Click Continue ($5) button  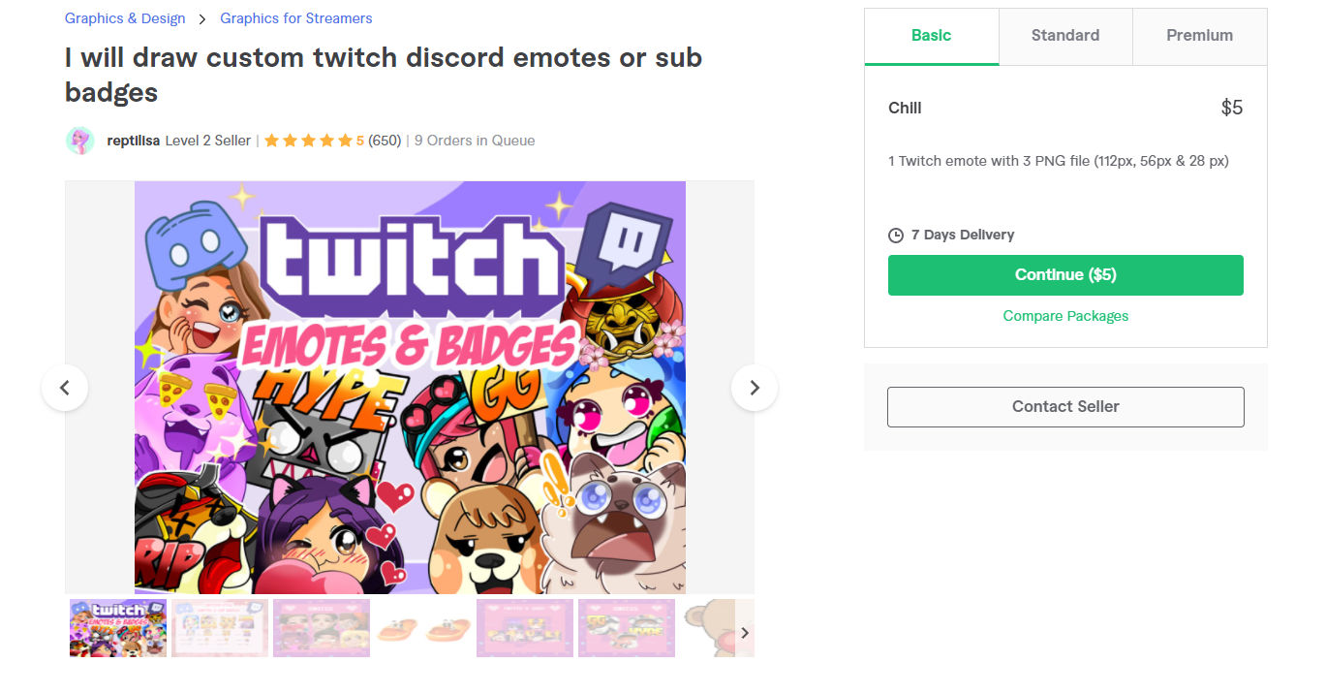[1065, 275]
